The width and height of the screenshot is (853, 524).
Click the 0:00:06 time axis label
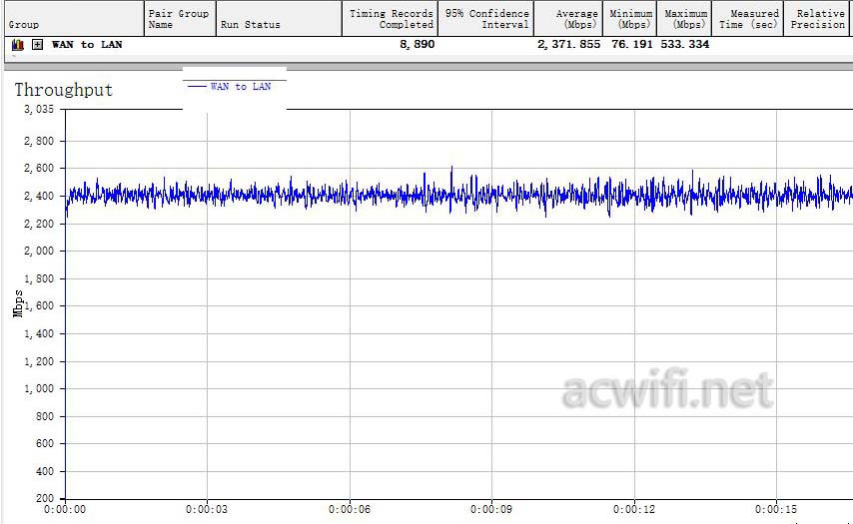coord(350,509)
